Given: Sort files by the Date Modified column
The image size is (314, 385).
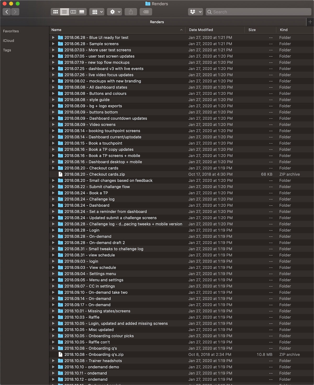Looking at the screenshot, I should (201, 30).
